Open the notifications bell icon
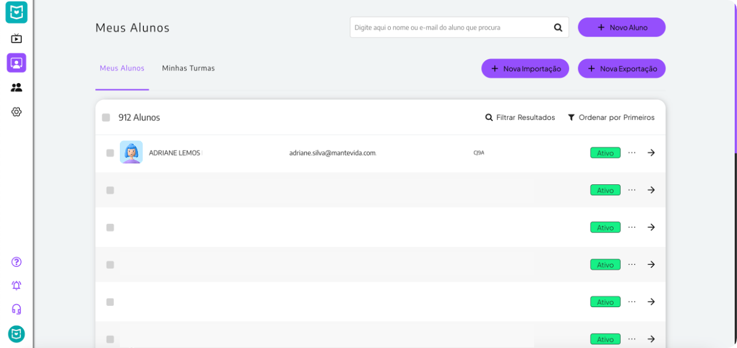Screen dimensions: 737x348 [16, 285]
